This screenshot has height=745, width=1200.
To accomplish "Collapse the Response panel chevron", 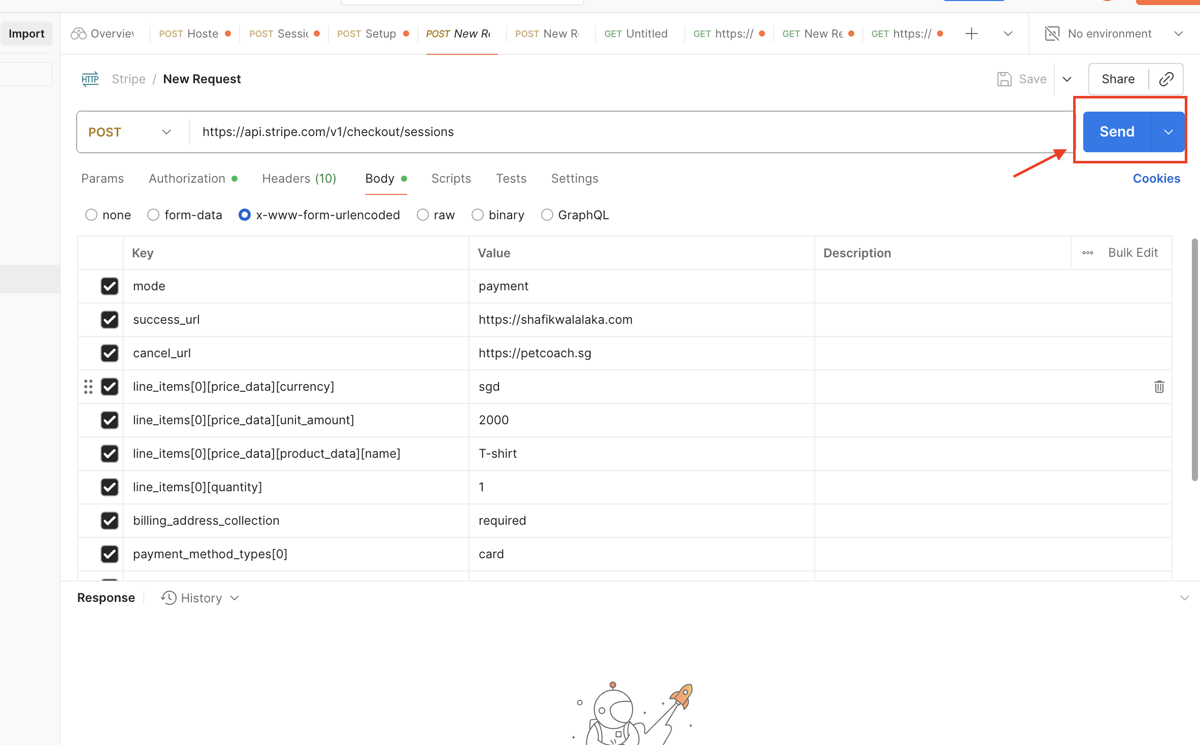I will pos(1184,598).
